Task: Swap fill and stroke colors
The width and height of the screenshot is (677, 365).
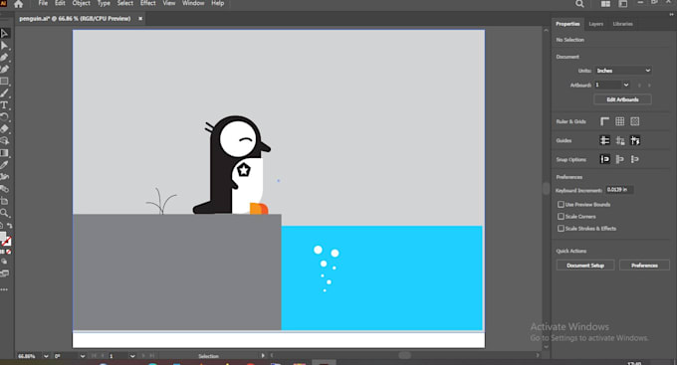Action: [x=10, y=226]
